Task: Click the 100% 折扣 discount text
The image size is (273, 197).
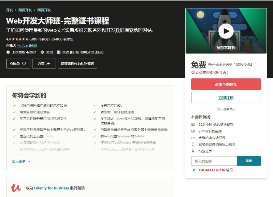Action: tap(243, 64)
